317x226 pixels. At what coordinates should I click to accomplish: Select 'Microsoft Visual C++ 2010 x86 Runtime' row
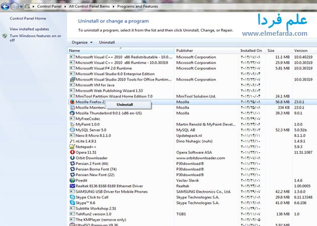click(x=192, y=63)
